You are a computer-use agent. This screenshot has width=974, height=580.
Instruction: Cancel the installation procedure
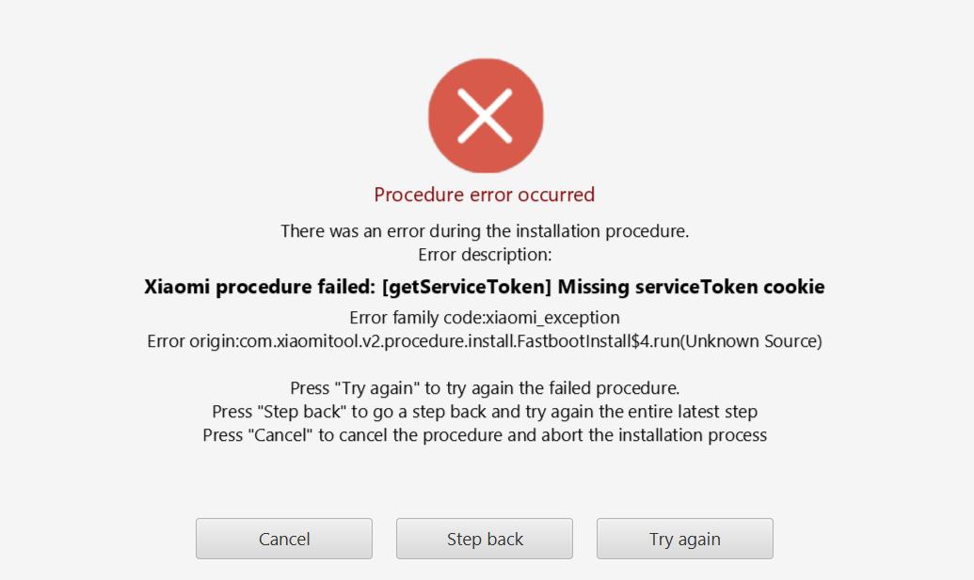pos(284,539)
